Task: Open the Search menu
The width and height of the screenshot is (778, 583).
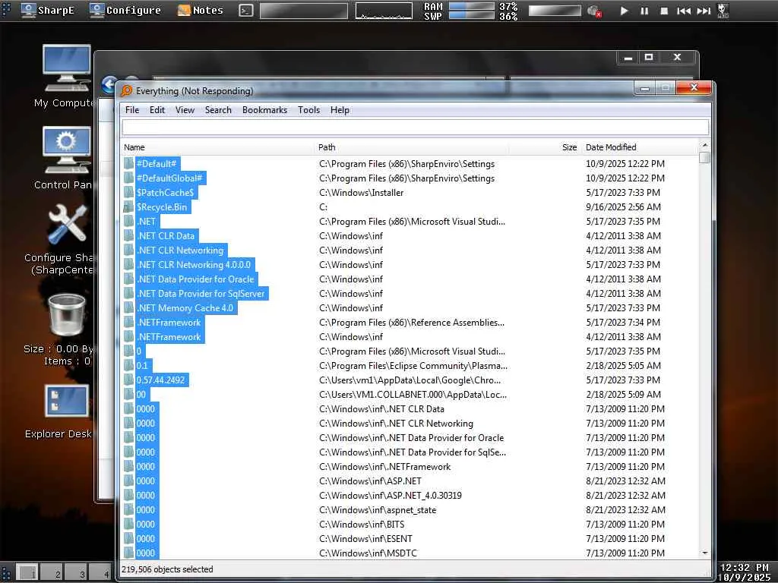Action: [x=218, y=110]
